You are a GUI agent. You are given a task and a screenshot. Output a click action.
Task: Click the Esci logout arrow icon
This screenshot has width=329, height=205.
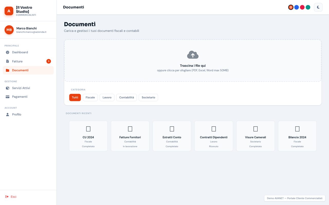[7, 197]
